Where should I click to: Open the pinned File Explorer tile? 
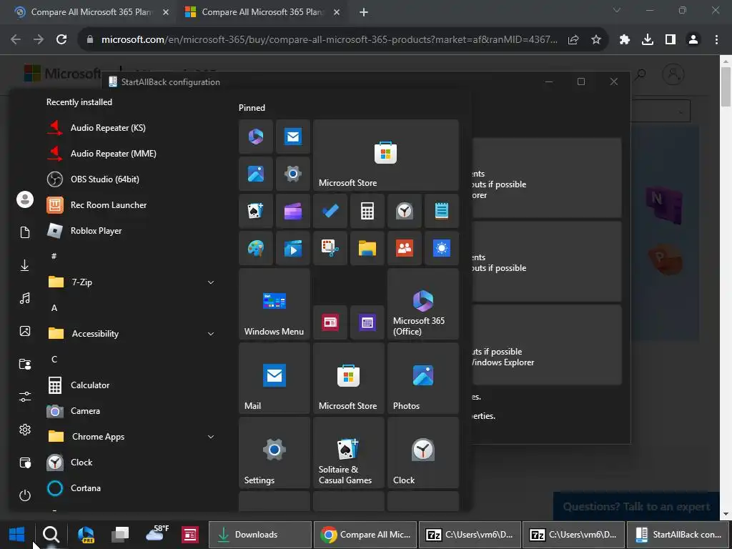[x=367, y=248]
